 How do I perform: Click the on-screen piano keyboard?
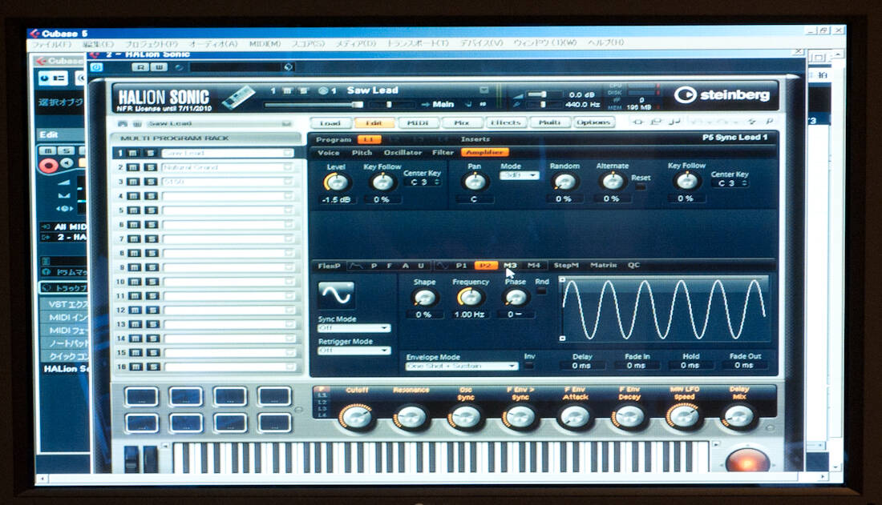pyautogui.click(x=440, y=457)
